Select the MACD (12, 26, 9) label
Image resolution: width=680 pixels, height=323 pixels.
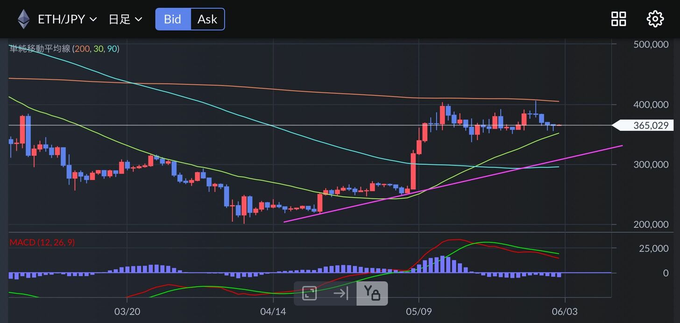[x=42, y=242]
